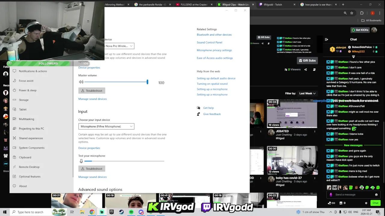Click the About info icon
385x216 pixels.
(14, 186)
